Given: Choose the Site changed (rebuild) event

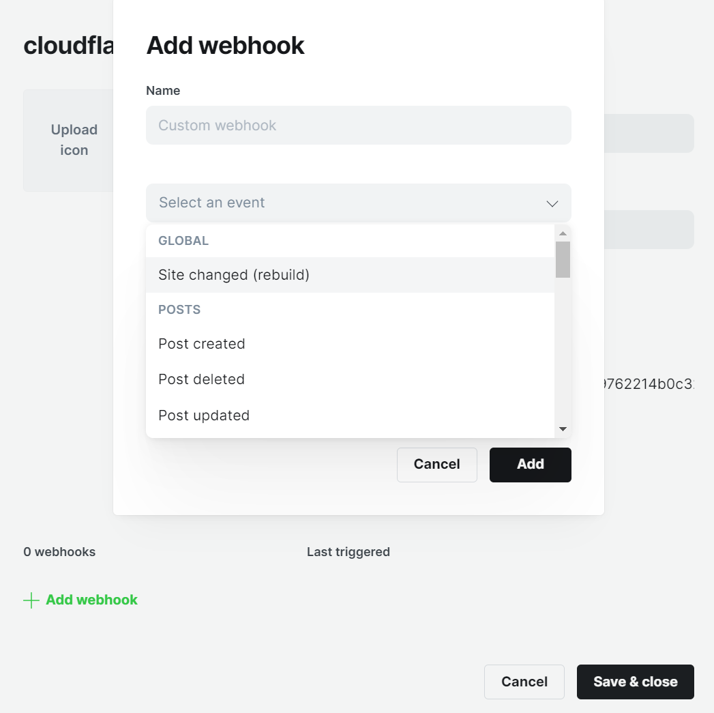Looking at the screenshot, I should click(234, 275).
